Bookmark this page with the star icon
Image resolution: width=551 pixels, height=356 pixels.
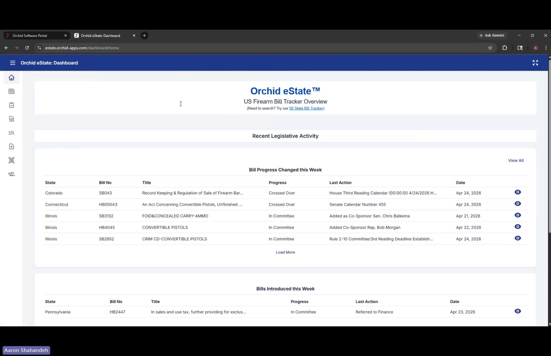pyautogui.click(x=490, y=48)
